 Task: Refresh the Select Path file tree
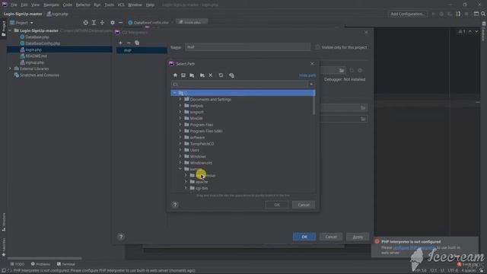pyautogui.click(x=221, y=75)
